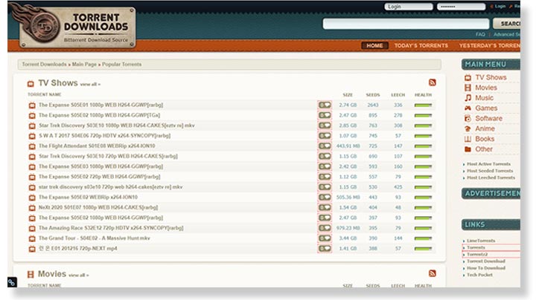The width and height of the screenshot is (536, 300).
Task: Open star trek discovery s03e10 720p eztv torrent
Action: coord(110,187)
